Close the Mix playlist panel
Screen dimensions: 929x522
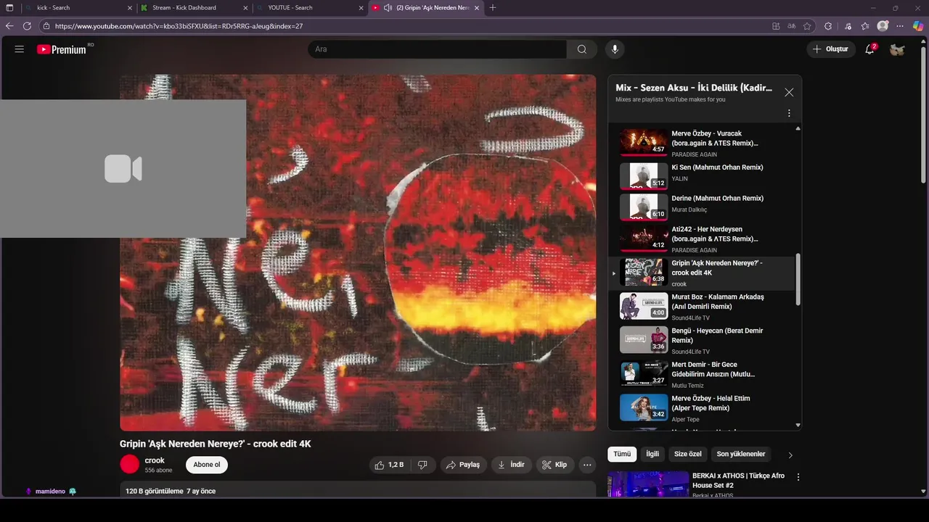[x=789, y=93]
